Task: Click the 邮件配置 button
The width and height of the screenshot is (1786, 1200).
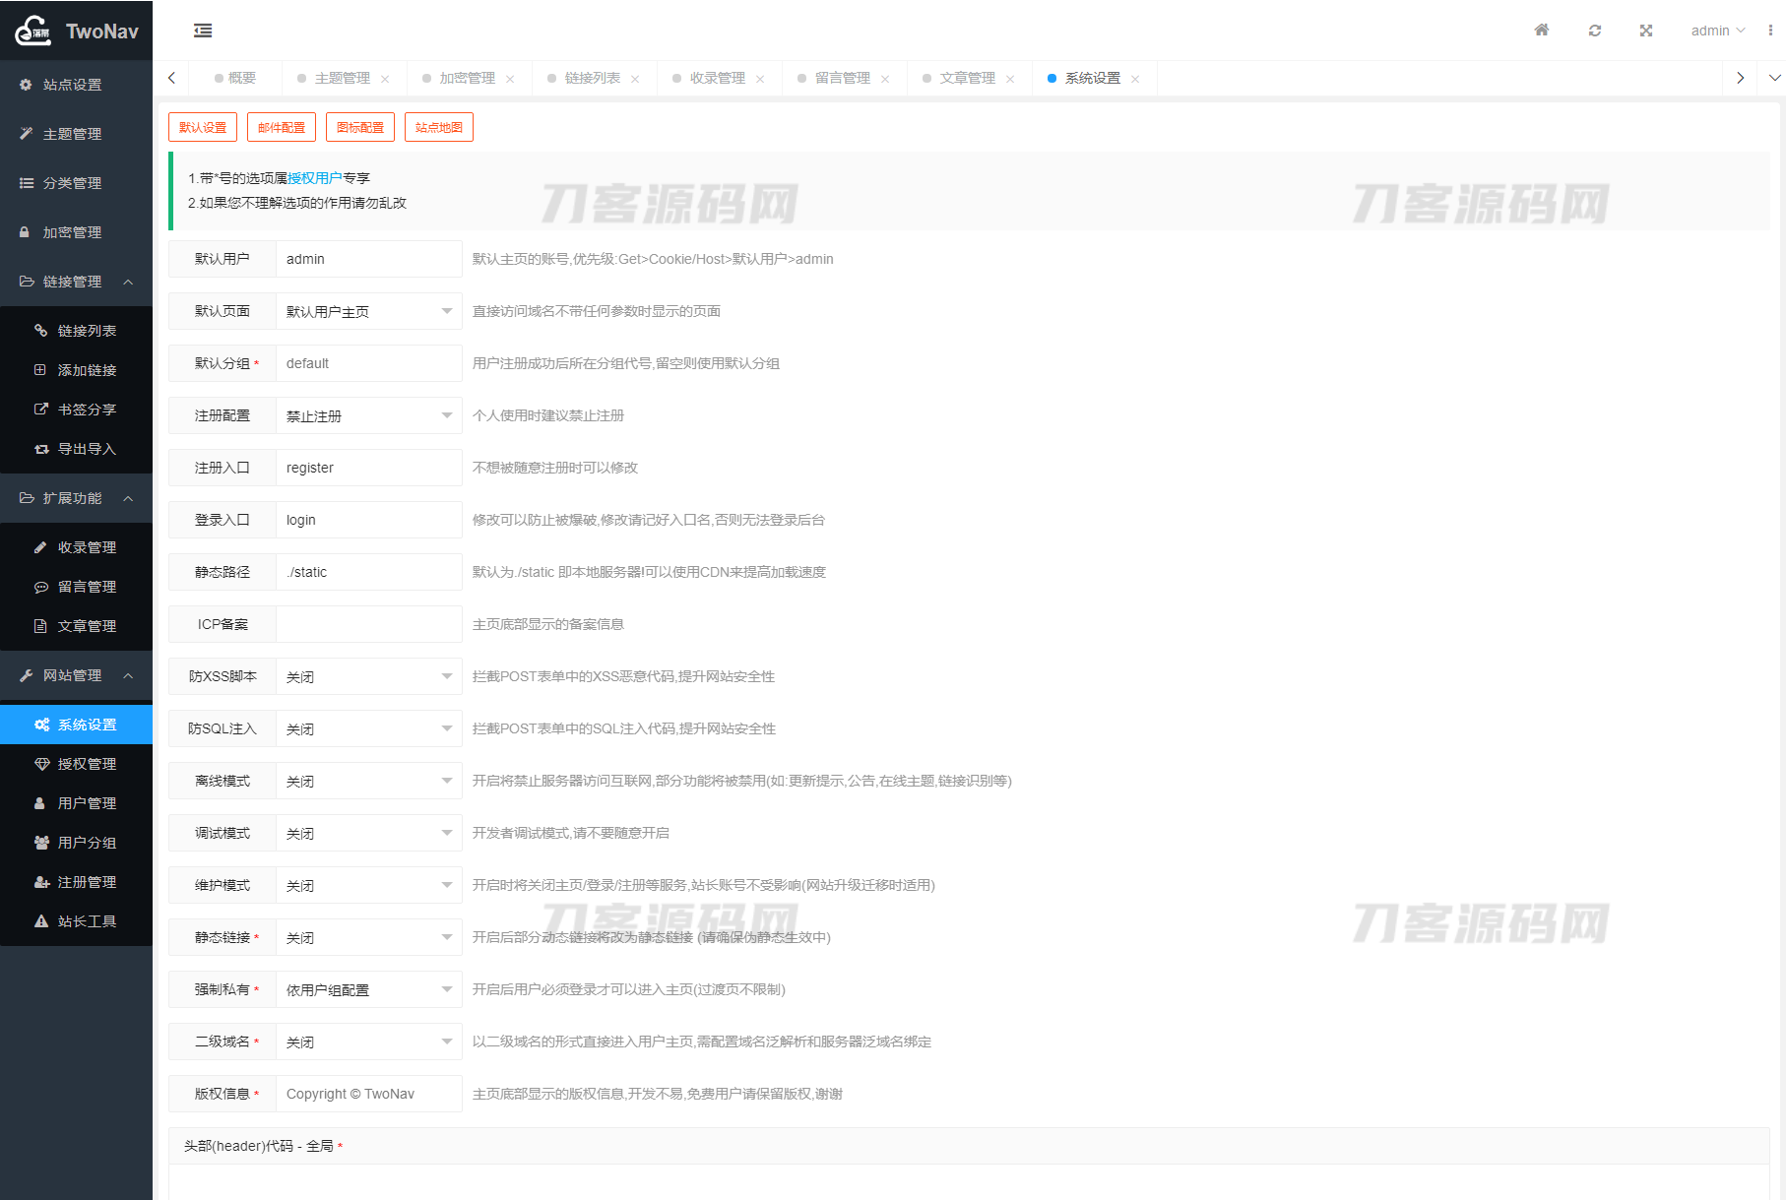Action: point(282,127)
